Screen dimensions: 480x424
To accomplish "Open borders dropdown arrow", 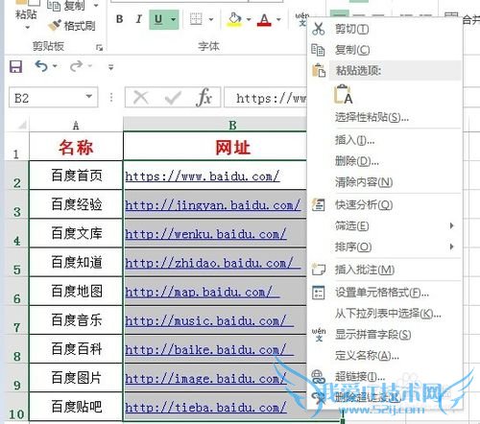I will pyautogui.click(x=211, y=19).
